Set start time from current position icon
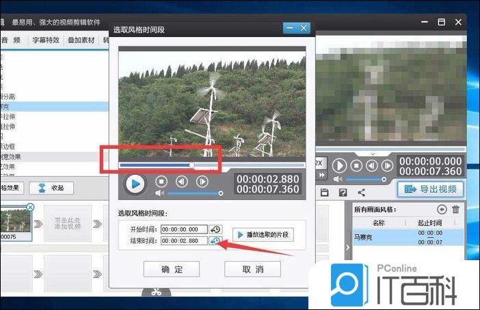The height and width of the screenshot is (310, 480). (215, 229)
